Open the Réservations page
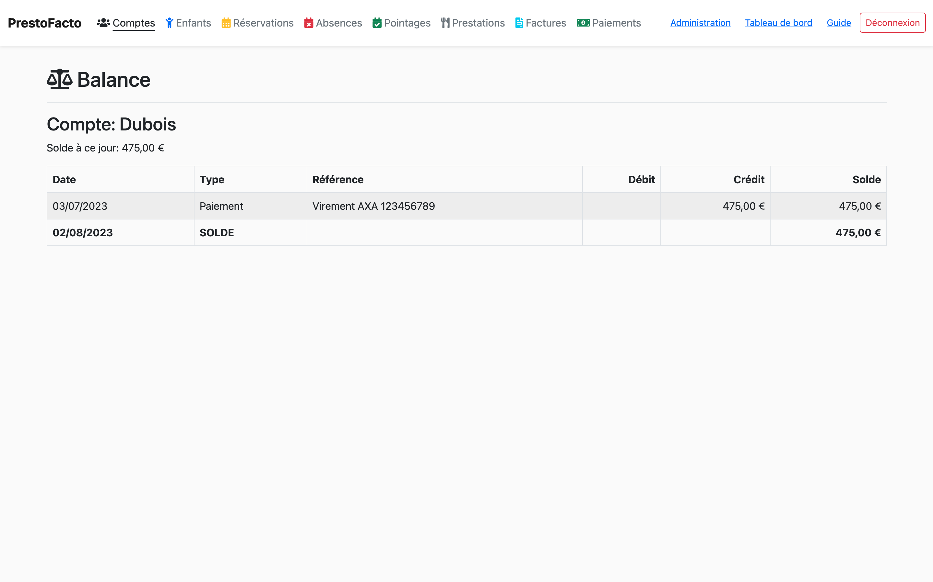The width and height of the screenshot is (933, 582). coord(263,23)
